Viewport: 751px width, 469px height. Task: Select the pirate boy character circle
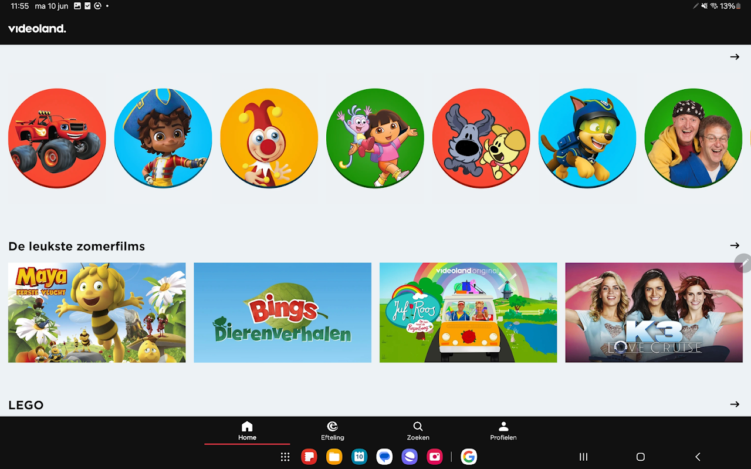coord(163,139)
